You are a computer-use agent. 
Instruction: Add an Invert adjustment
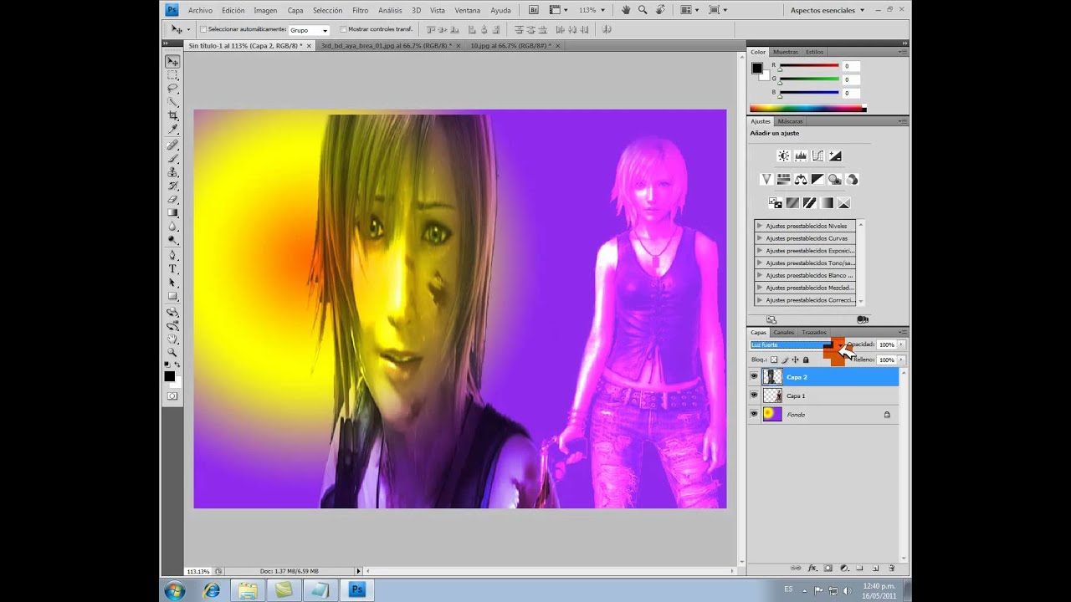point(775,203)
